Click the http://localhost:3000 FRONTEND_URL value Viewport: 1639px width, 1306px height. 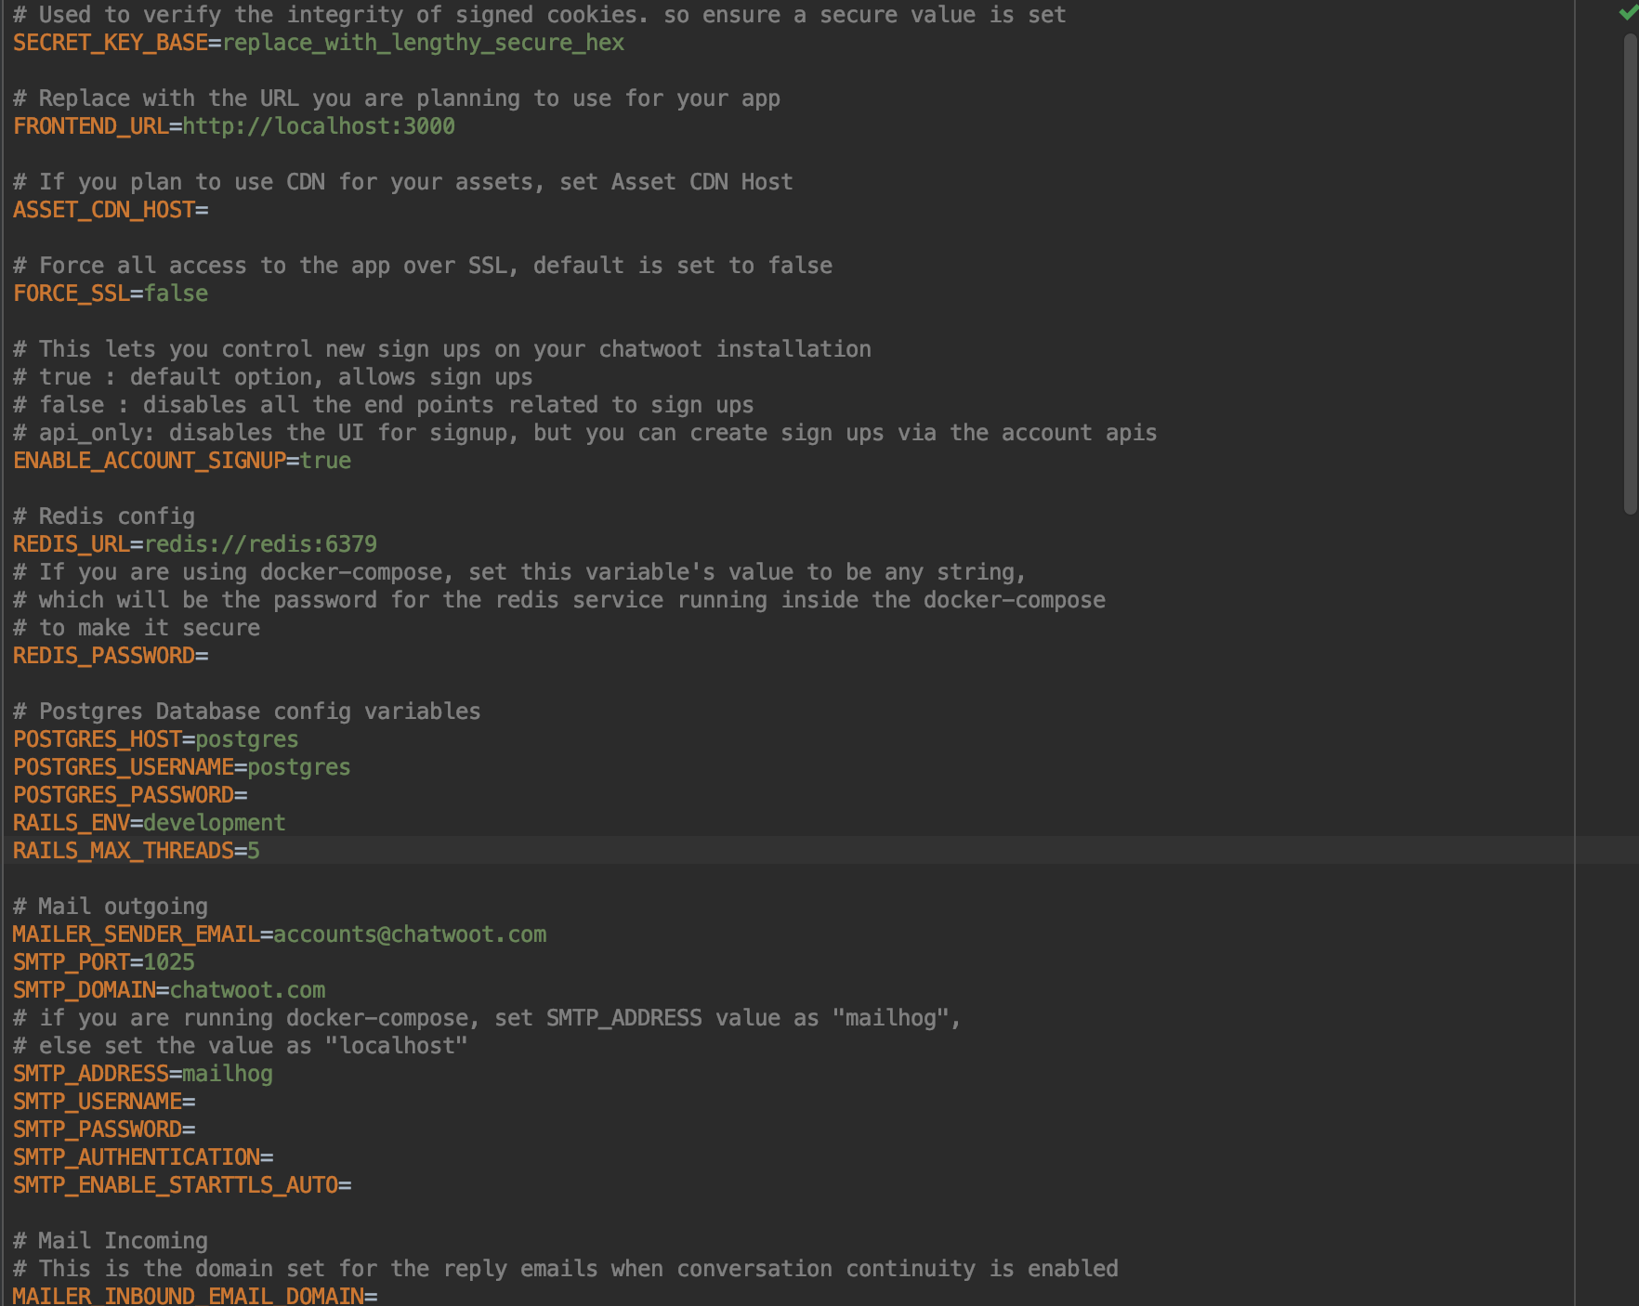point(319,125)
